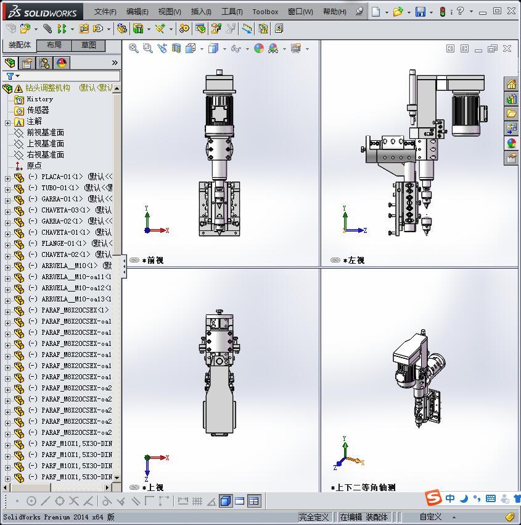521x525 pixels.
Task: Toggle link views icon in Left view
Action: click(335, 260)
